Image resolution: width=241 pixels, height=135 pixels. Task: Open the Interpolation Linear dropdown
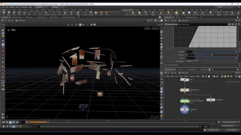coord(193,61)
